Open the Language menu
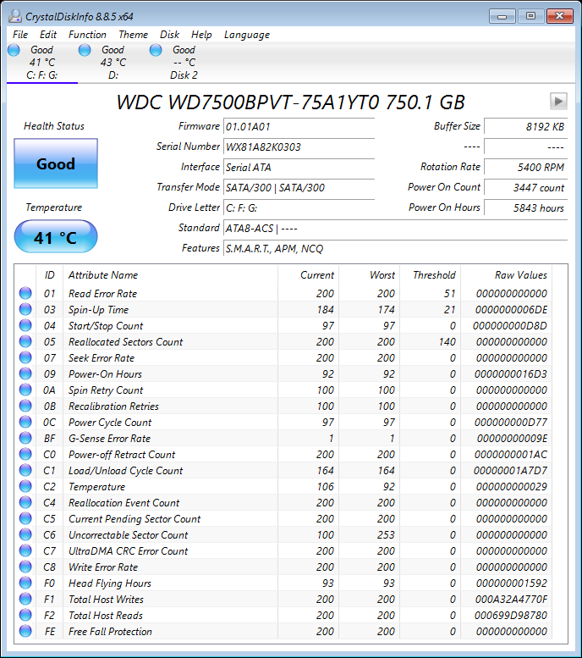Image resolution: width=582 pixels, height=658 pixels. tap(246, 35)
